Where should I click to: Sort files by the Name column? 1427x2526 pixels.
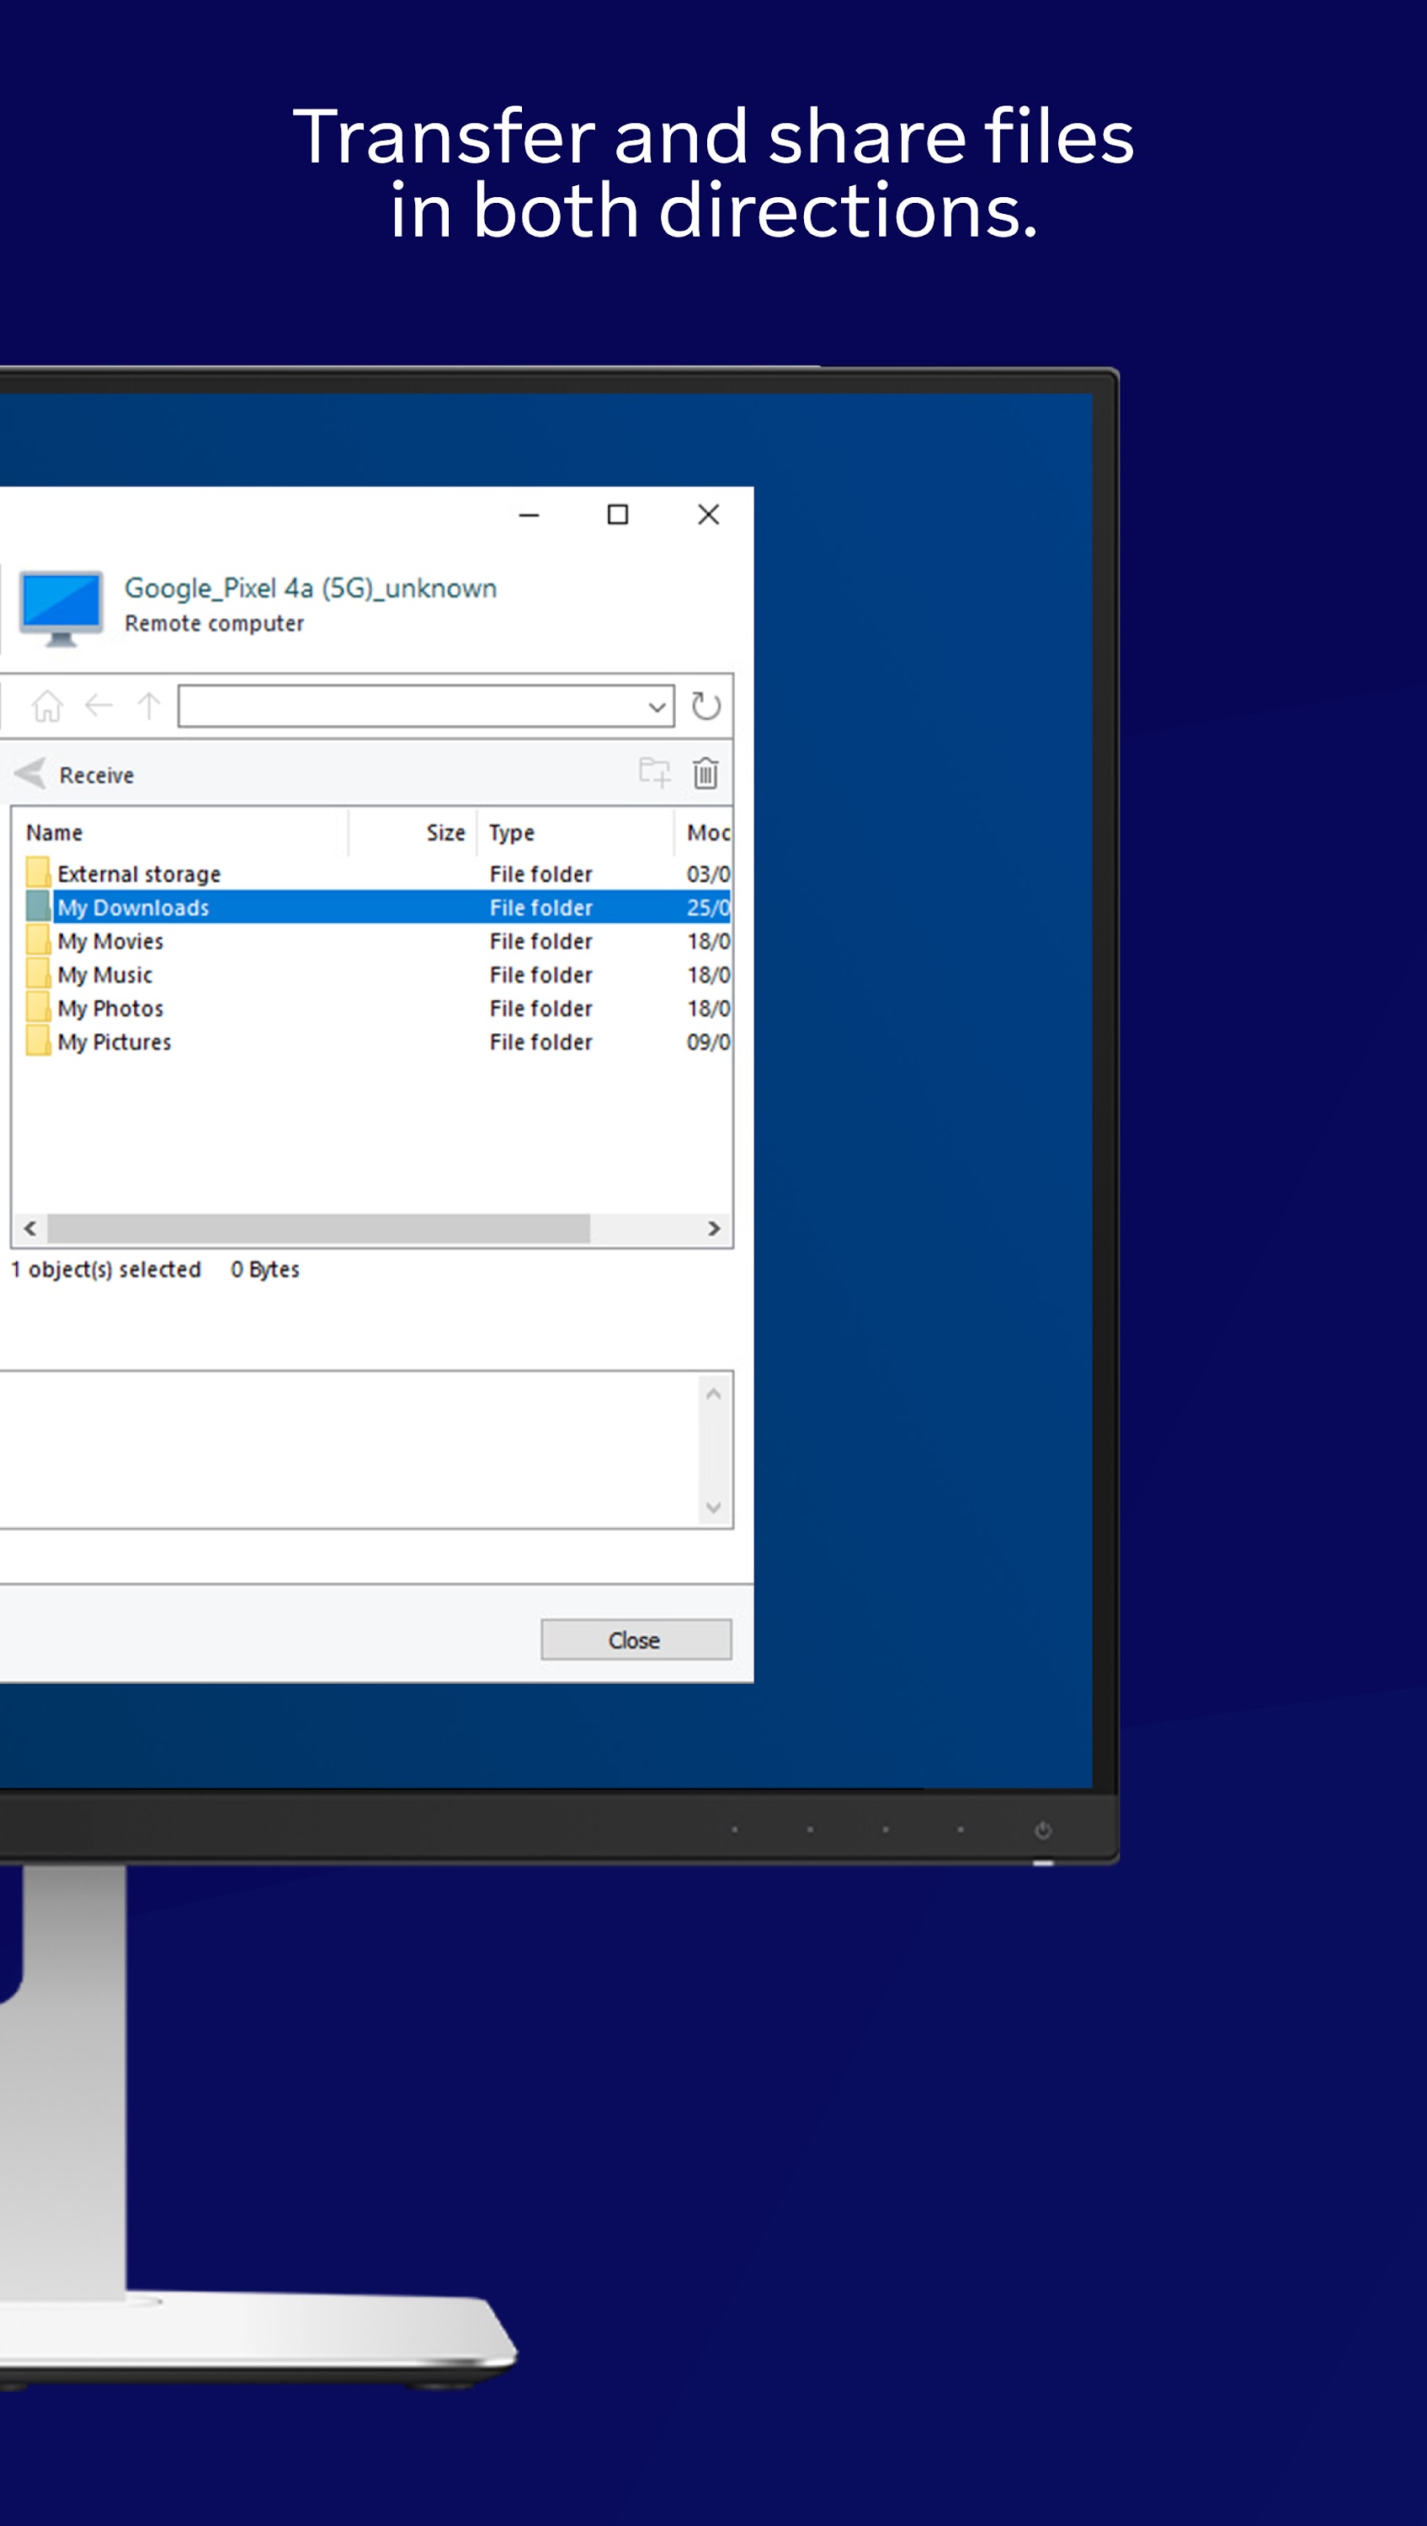(x=54, y=832)
